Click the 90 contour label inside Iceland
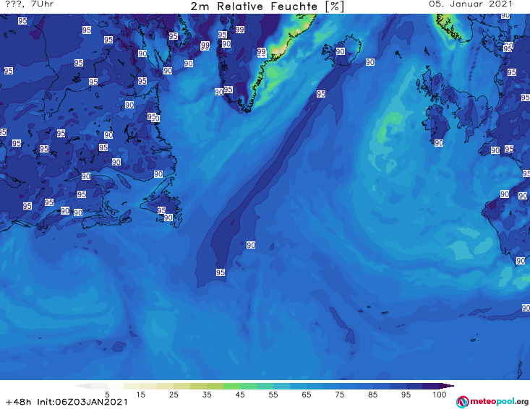Image resolution: width=530 pixels, height=409 pixels. click(340, 51)
